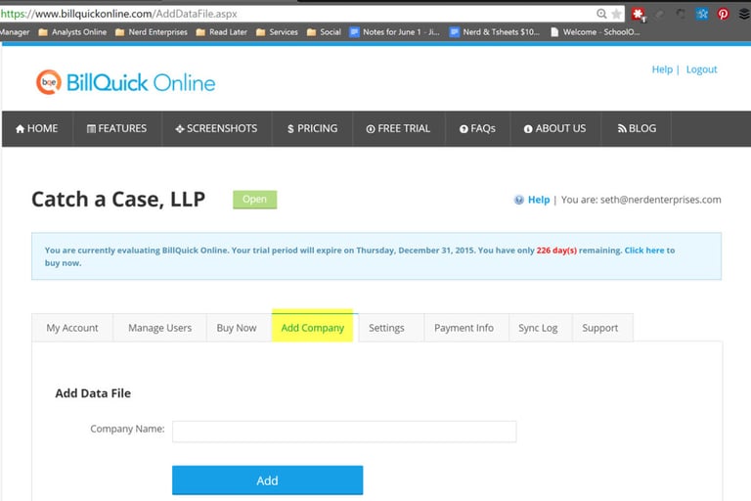Click the seth@nerdenterprises.com text

tap(661, 200)
